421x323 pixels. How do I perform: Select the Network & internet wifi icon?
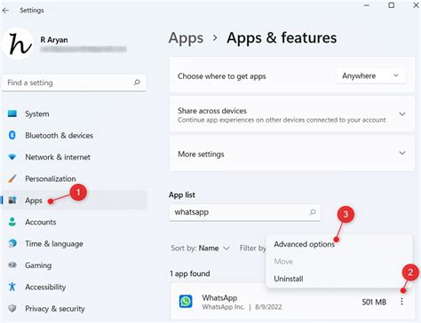[x=12, y=157]
